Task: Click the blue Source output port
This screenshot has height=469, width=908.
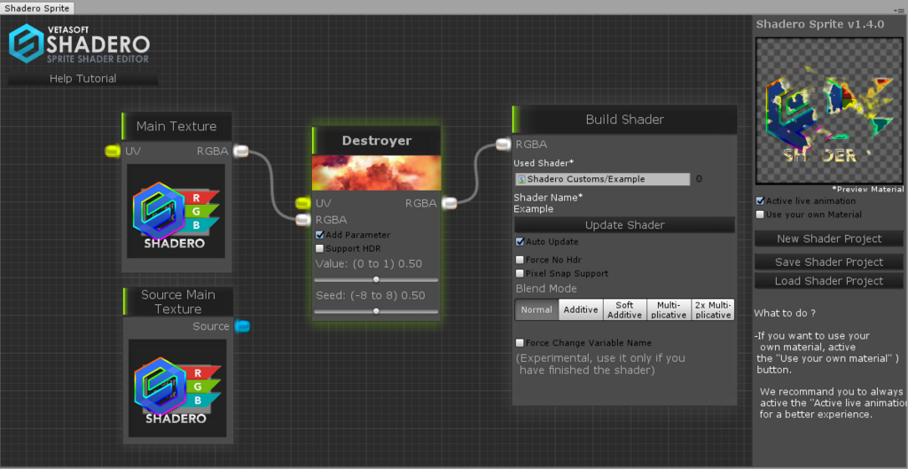Action: point(243,326)
